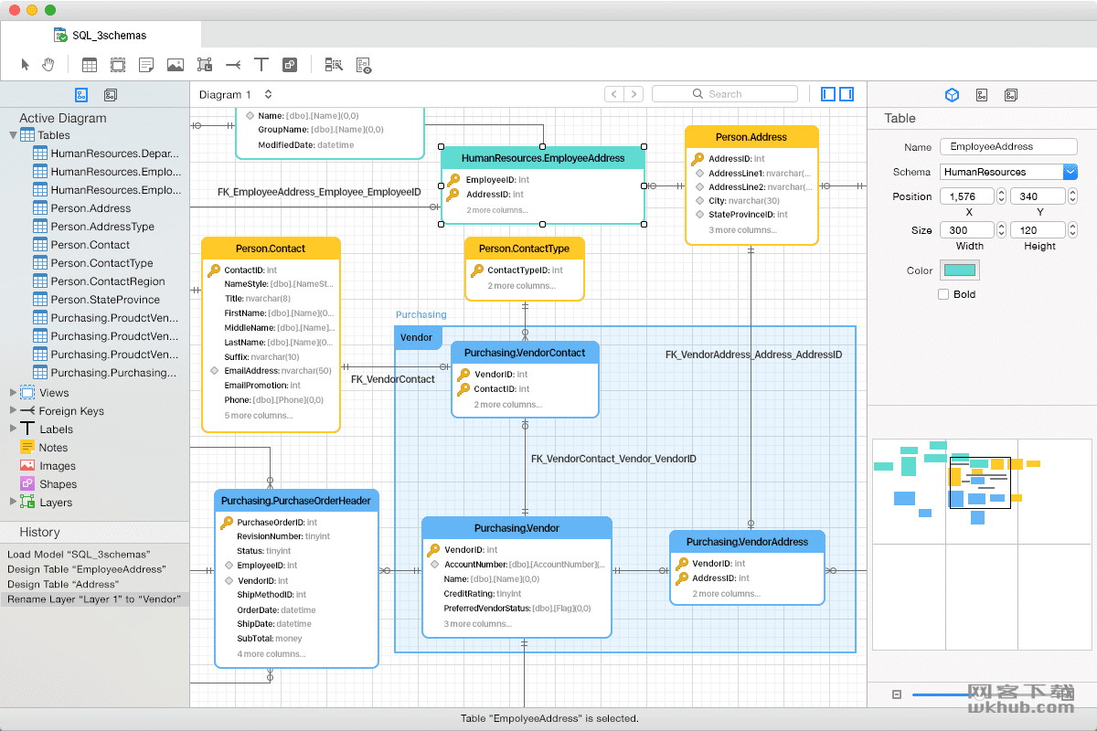Click the X position stepper arrows
The image size is (1097, 731).
click(1001, 196)
